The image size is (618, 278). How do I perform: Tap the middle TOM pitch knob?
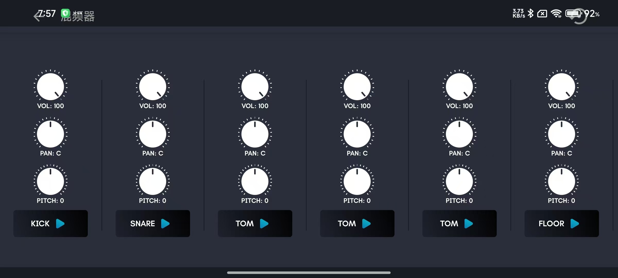(357, 181)
